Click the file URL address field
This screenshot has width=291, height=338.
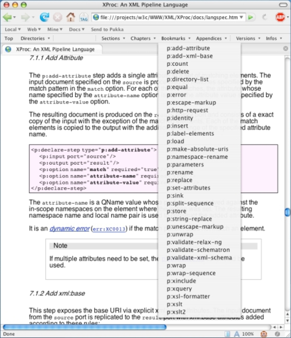click(169, 17)
